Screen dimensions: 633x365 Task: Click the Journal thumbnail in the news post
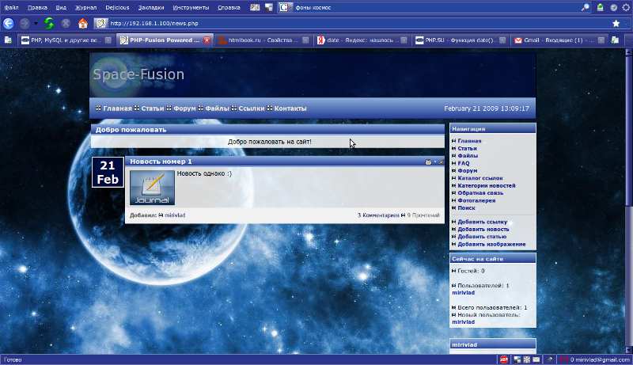152,188
